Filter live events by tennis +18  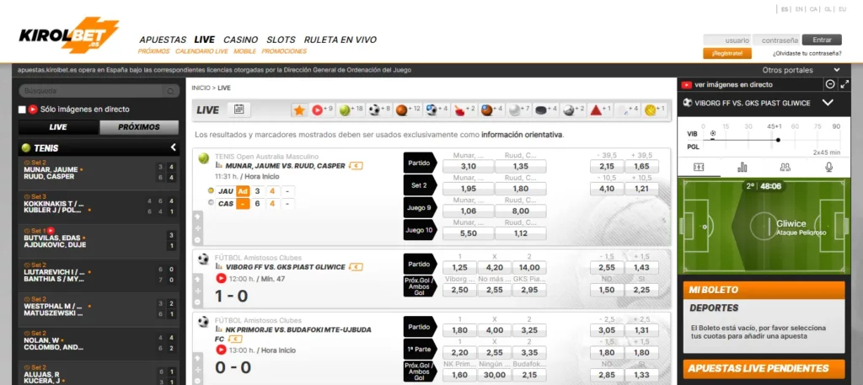click(x=351, y=110)
